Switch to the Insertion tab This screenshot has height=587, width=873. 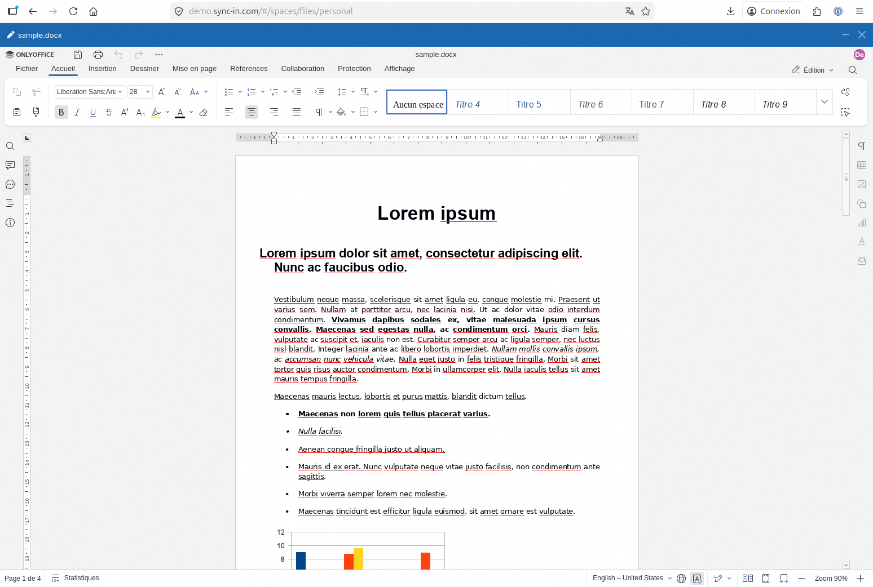103,69
